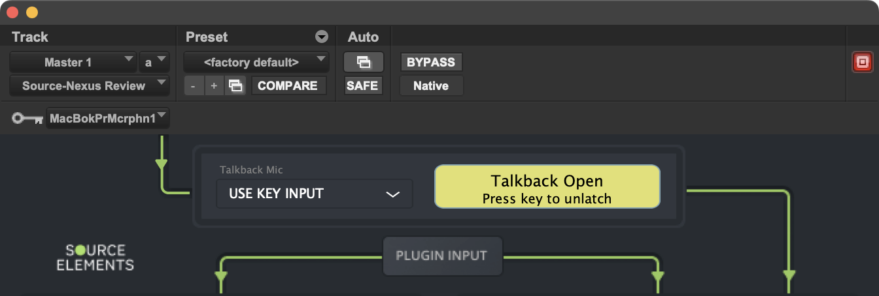
Task: Choose key input MacBokPrMcrphn1 selector
Action: 107,119
